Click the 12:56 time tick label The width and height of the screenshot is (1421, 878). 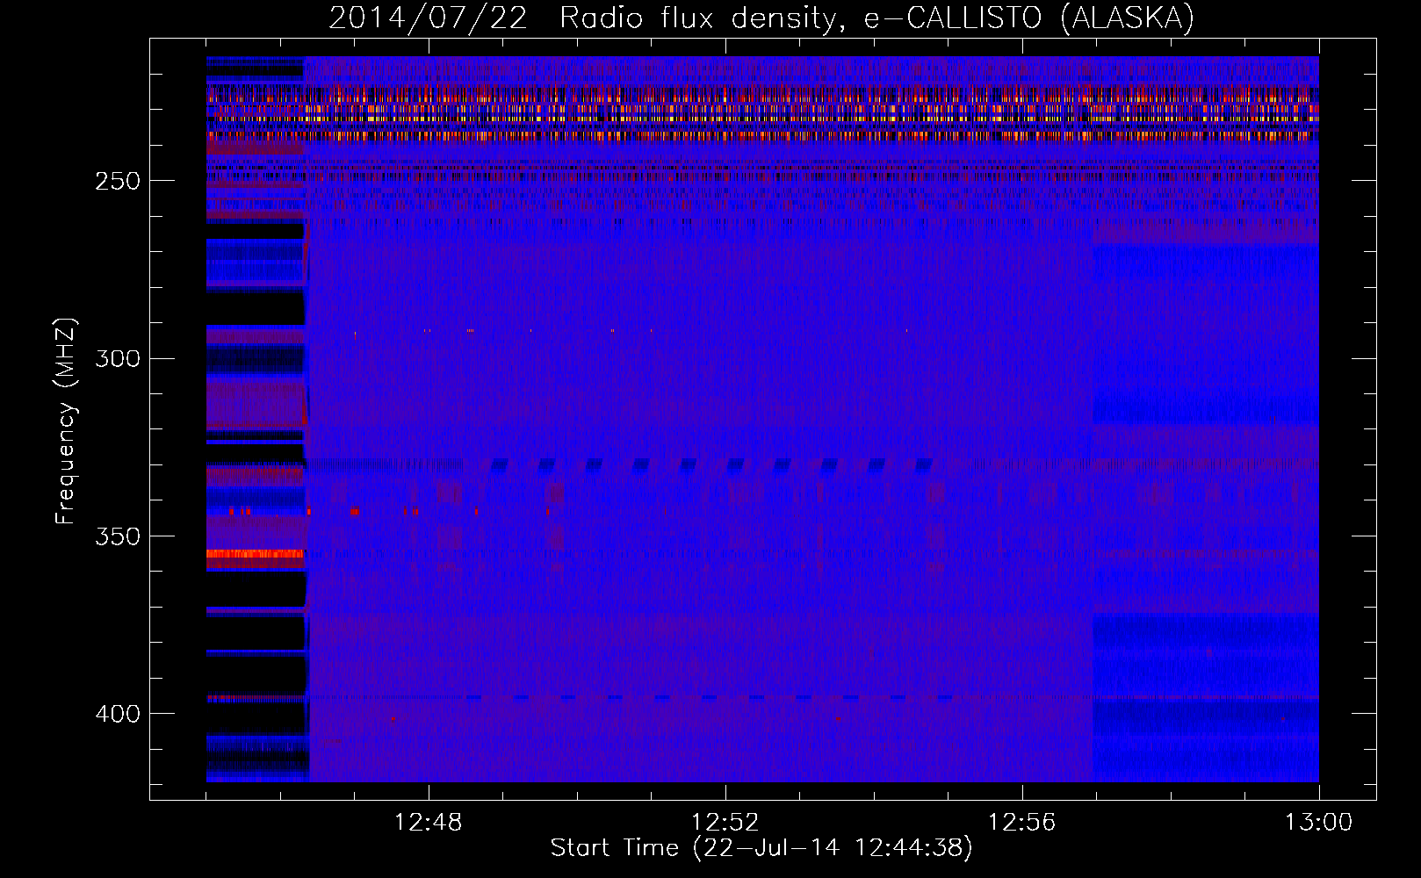point(1021,823)
